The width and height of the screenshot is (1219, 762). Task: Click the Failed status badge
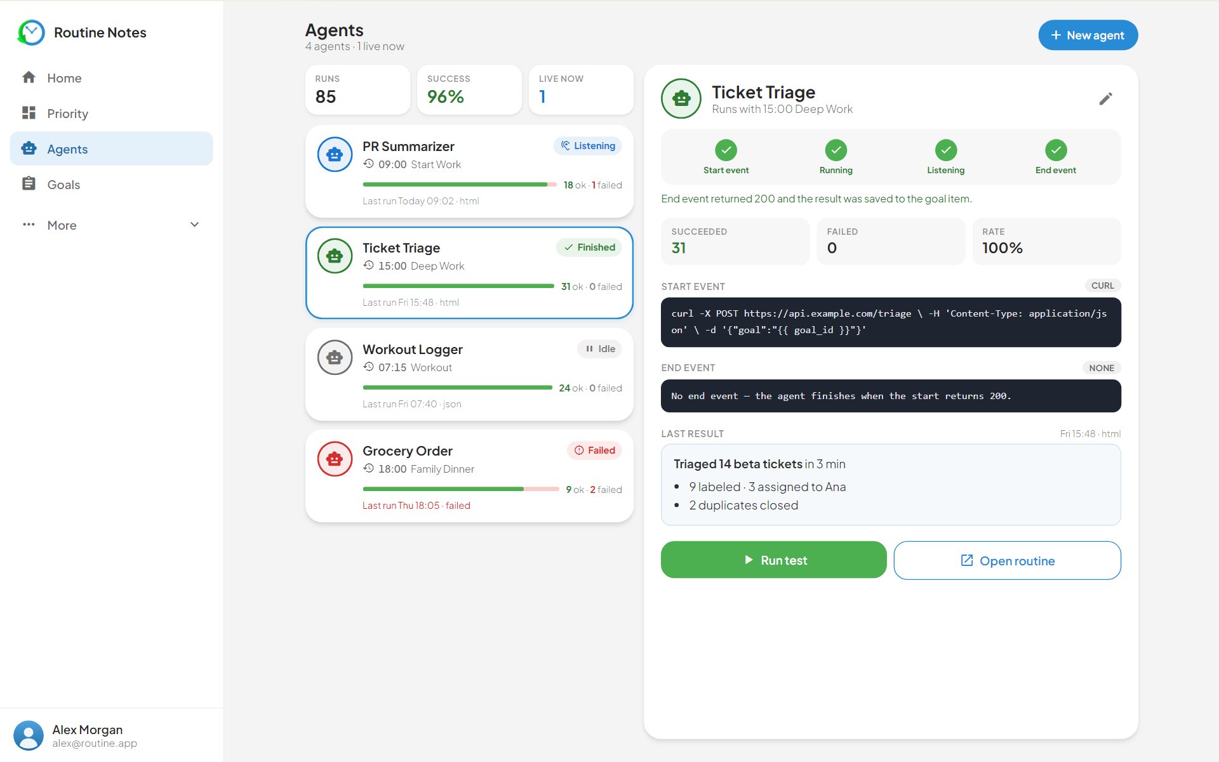pyautogui.click(x=595, y=450)
